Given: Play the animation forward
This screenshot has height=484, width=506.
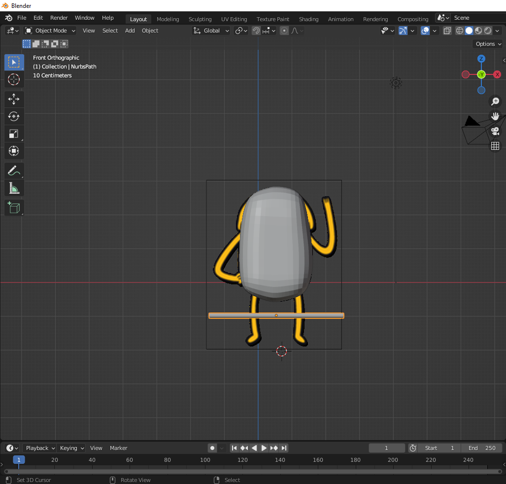Looking at the screenshot, I should [264, 448].
